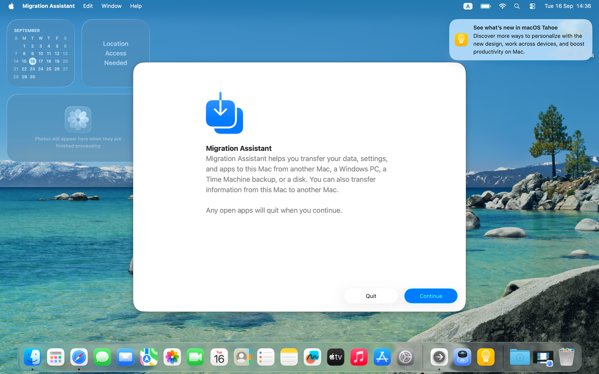Select today's date 16 in calendar widget
599x374 pixels.
32,61
